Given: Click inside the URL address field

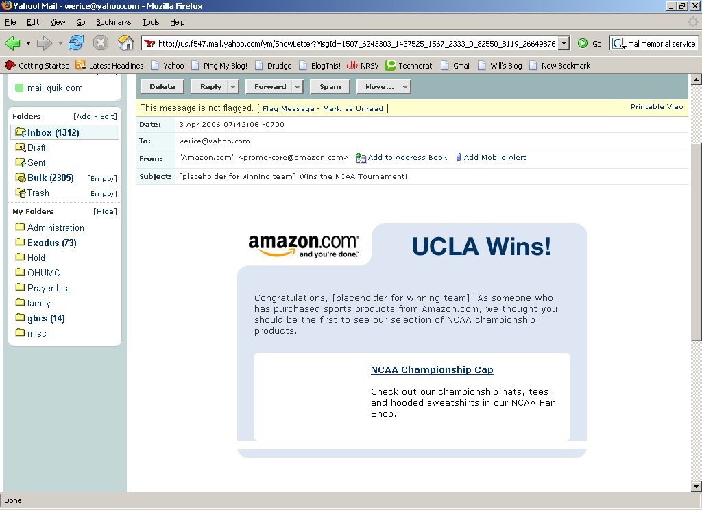Looking at the screenshot, I should (356, 43).
